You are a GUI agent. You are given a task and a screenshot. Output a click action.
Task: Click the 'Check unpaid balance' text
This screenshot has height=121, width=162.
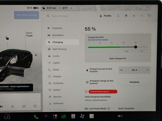click(x=96, y=100)
